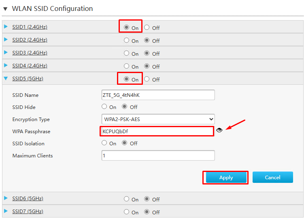Expand SSID7 (5GHz) blue arrow

click(x=6, y=211)
